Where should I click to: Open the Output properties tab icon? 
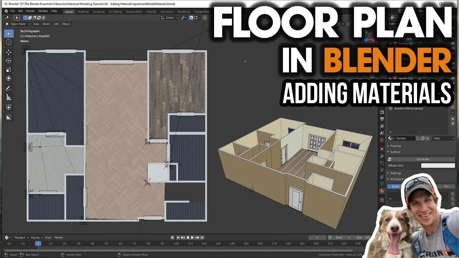[x=382, y=119]
